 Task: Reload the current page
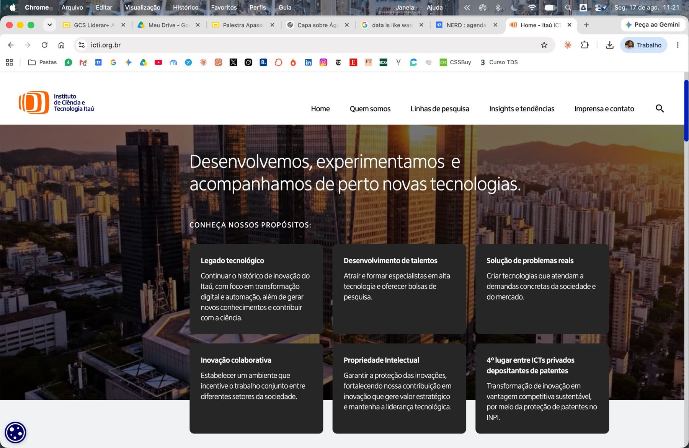(44, 45)
